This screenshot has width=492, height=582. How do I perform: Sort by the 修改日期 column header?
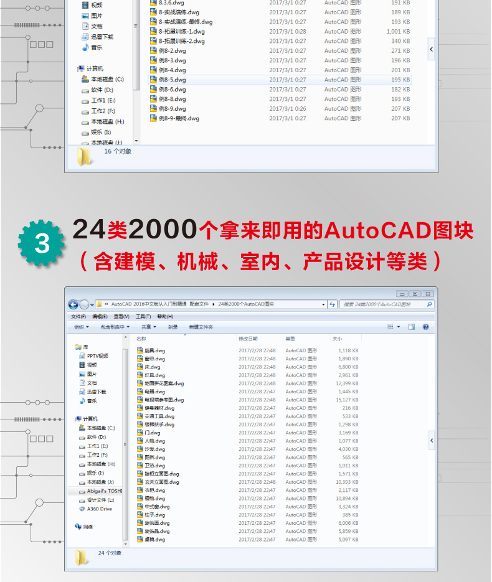[248, 339]
